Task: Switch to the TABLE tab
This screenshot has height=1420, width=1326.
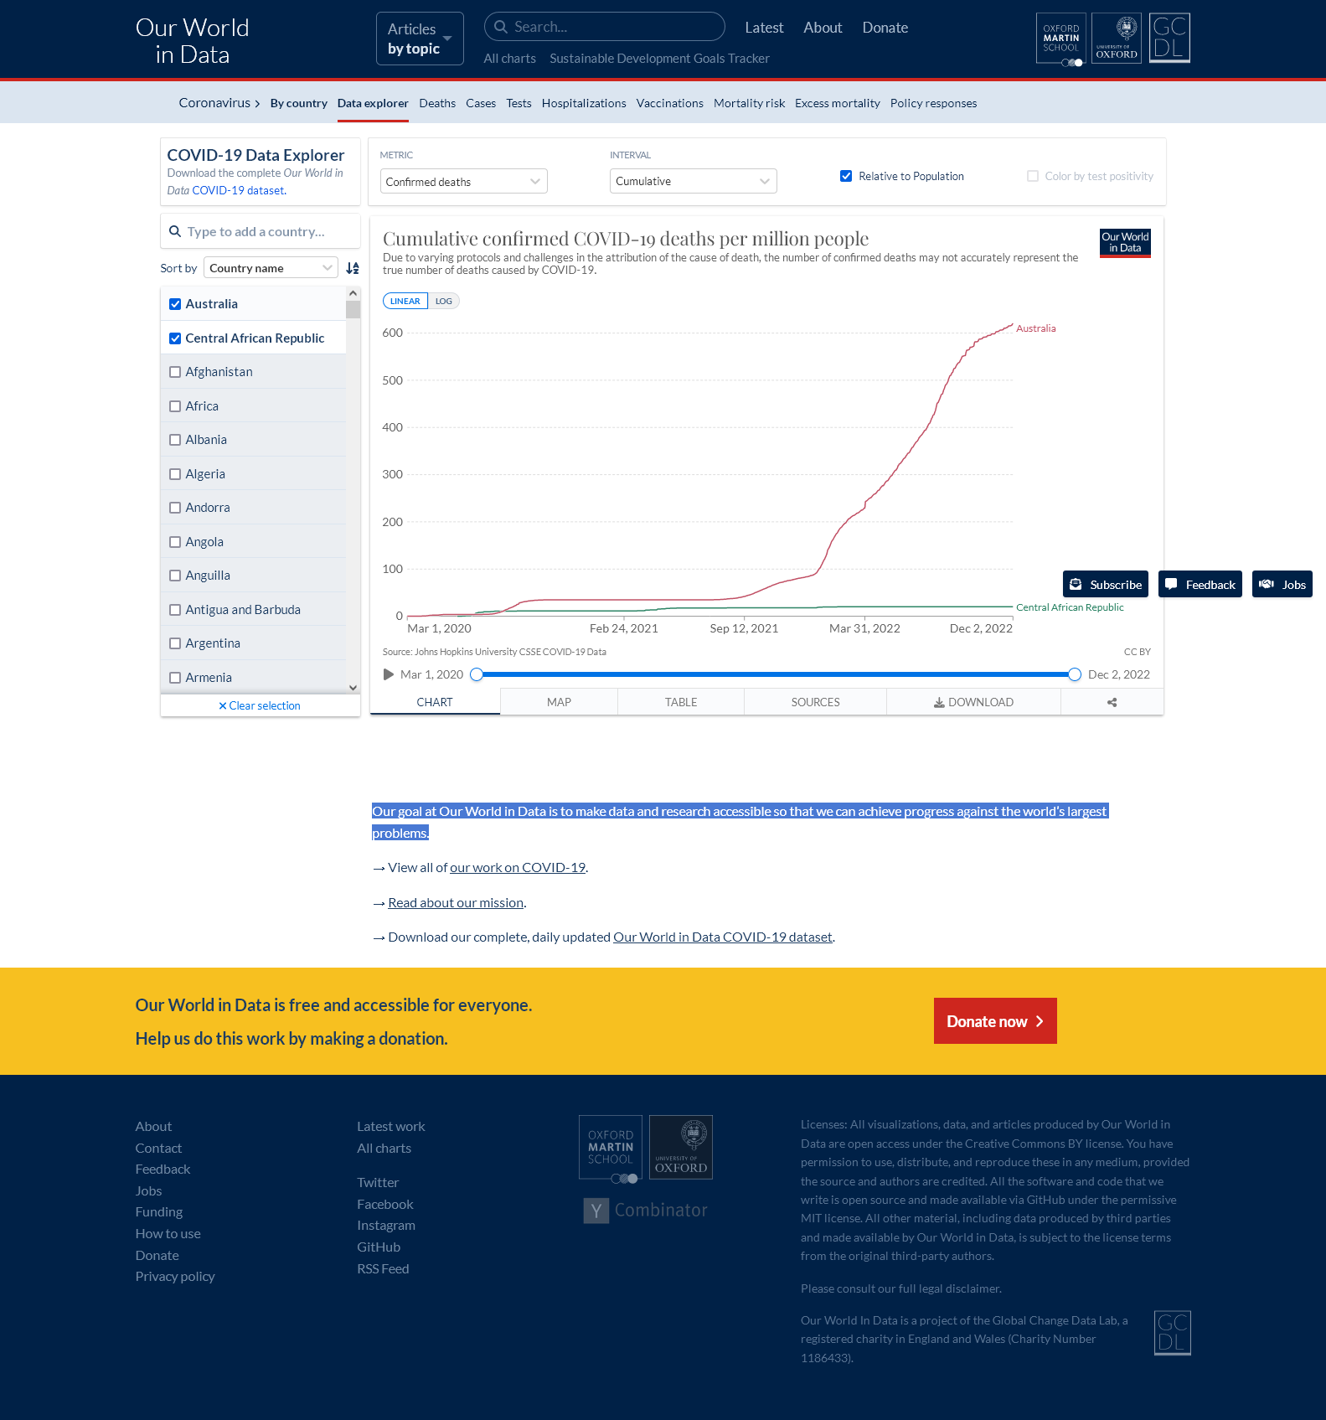Action: (681, 702)
